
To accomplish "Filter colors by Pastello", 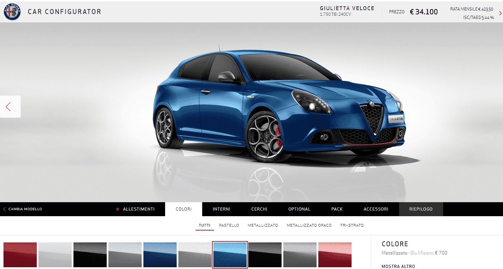I will tap(229, 225).
